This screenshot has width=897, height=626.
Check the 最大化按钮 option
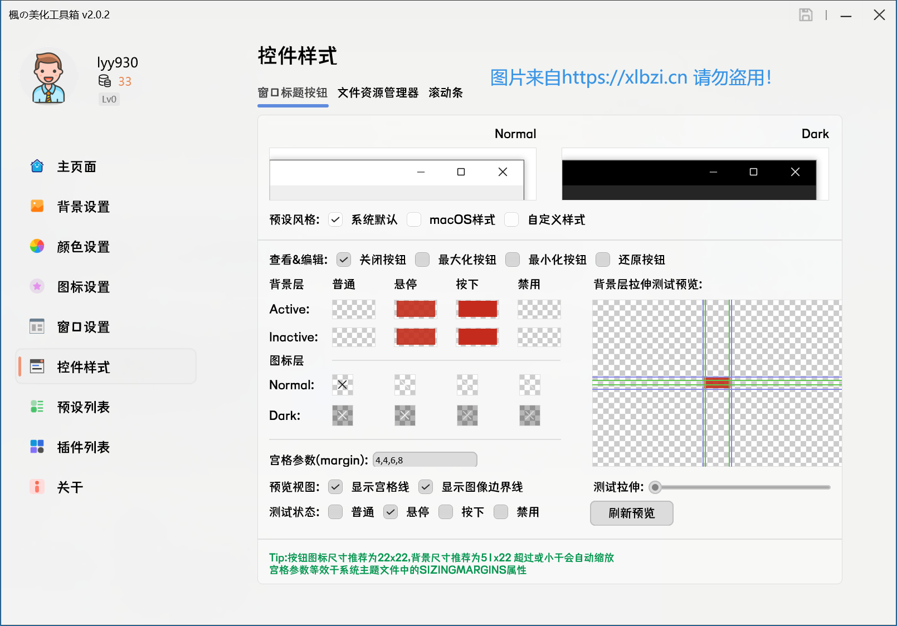422,260
